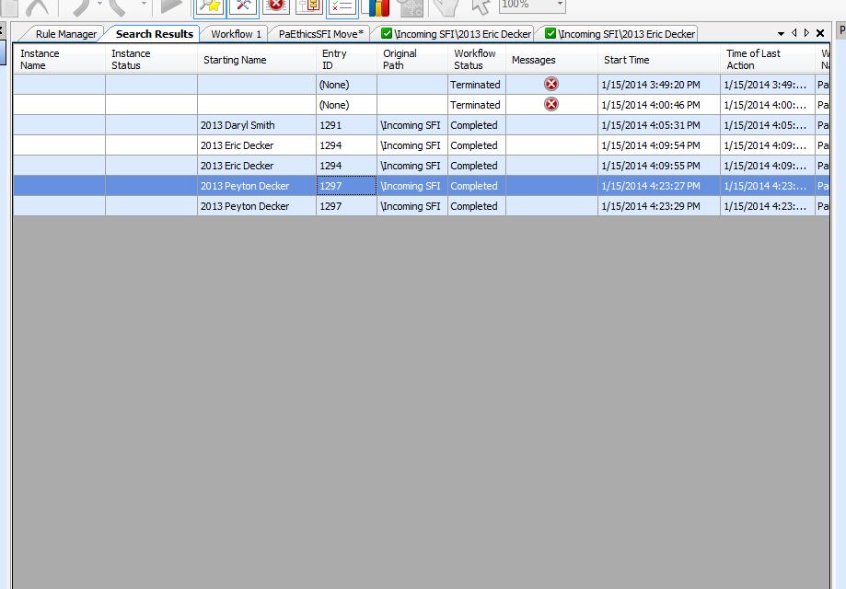Image resolution: width=846 pixels, height=589 pixels.
Task: Click the start time 1/15/2014 4:23:29 PM
Action: coord(659,206)
